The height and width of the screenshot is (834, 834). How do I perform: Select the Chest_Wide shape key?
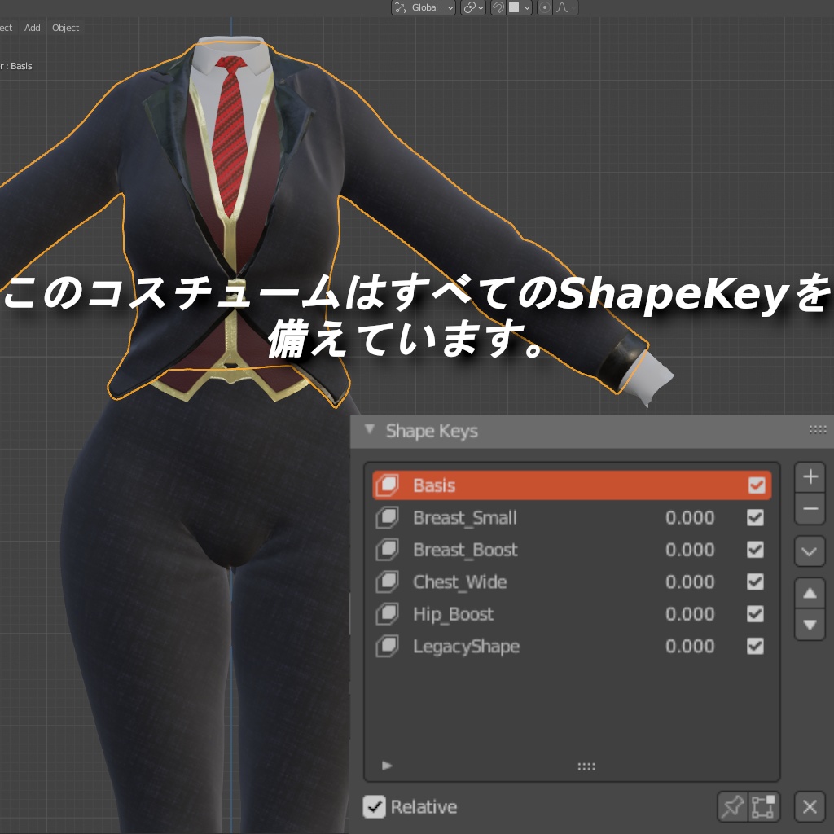coord(572,582)
